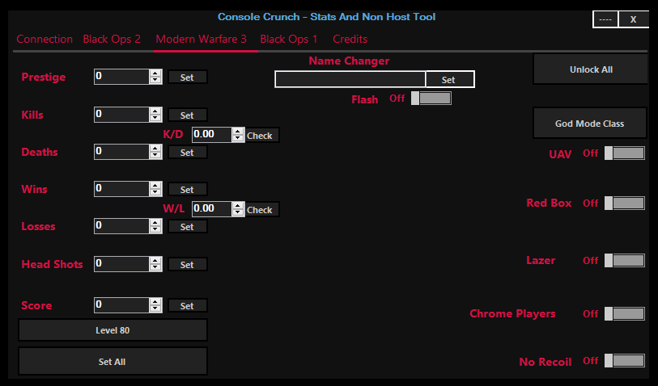Check the W/L ratio
Image resolution: width=658 pixels, height=386 pixels.
click(261, 209)
